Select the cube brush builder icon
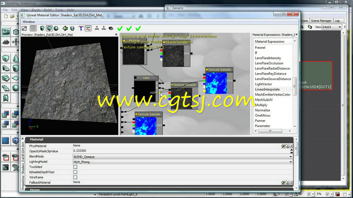 [x=6, y=59]
